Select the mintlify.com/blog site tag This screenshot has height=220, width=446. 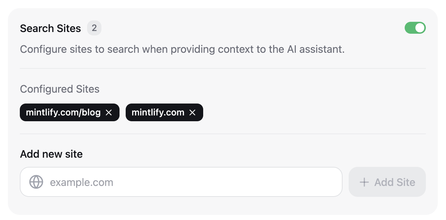63,112
